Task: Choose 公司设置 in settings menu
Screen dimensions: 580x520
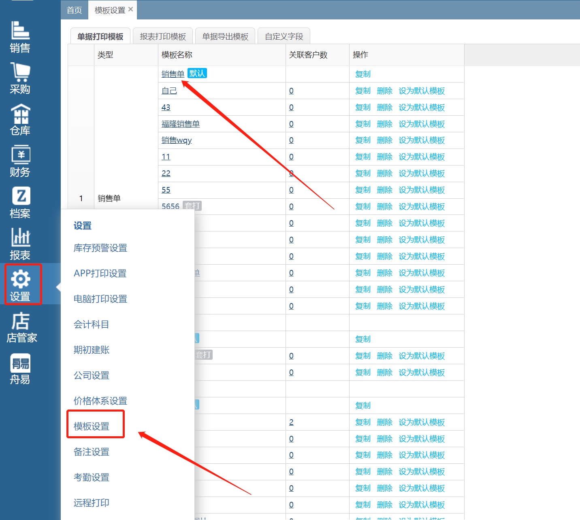Action: pos(91,376)
